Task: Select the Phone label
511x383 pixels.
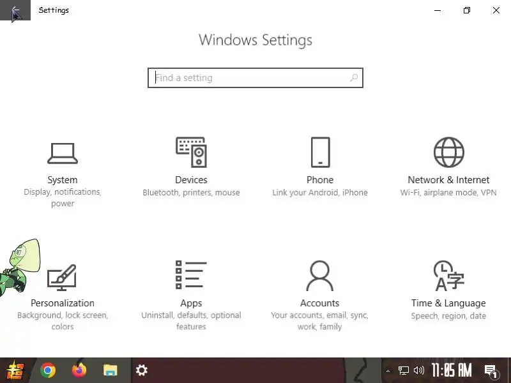Action: [320, 180]
